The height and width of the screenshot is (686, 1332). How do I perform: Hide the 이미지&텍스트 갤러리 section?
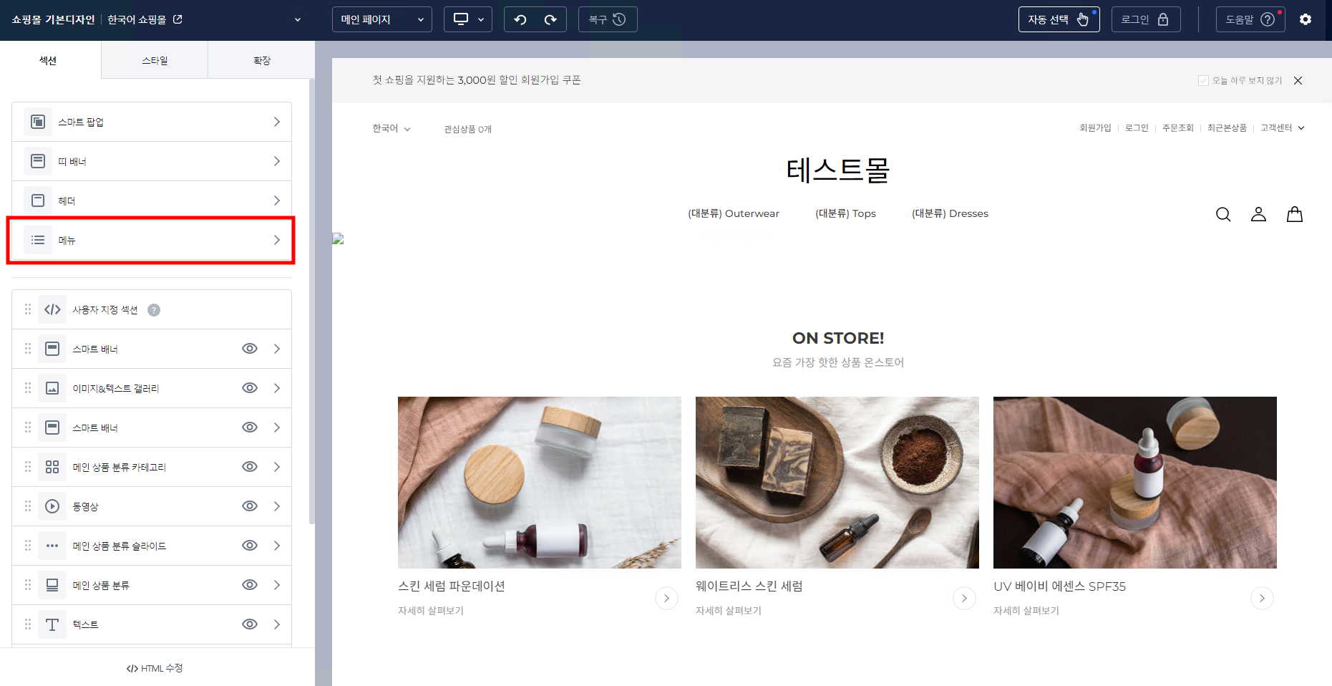pyautogui.click(x=250, y=388)
